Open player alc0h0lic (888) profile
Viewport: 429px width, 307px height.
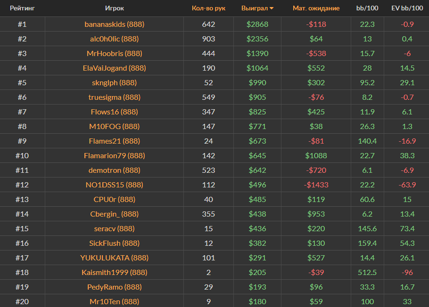coord(115,39)
